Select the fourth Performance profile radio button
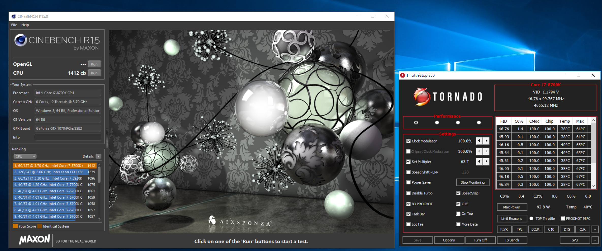602x251 pixels. pyautogui.click(x=479, y=122)
